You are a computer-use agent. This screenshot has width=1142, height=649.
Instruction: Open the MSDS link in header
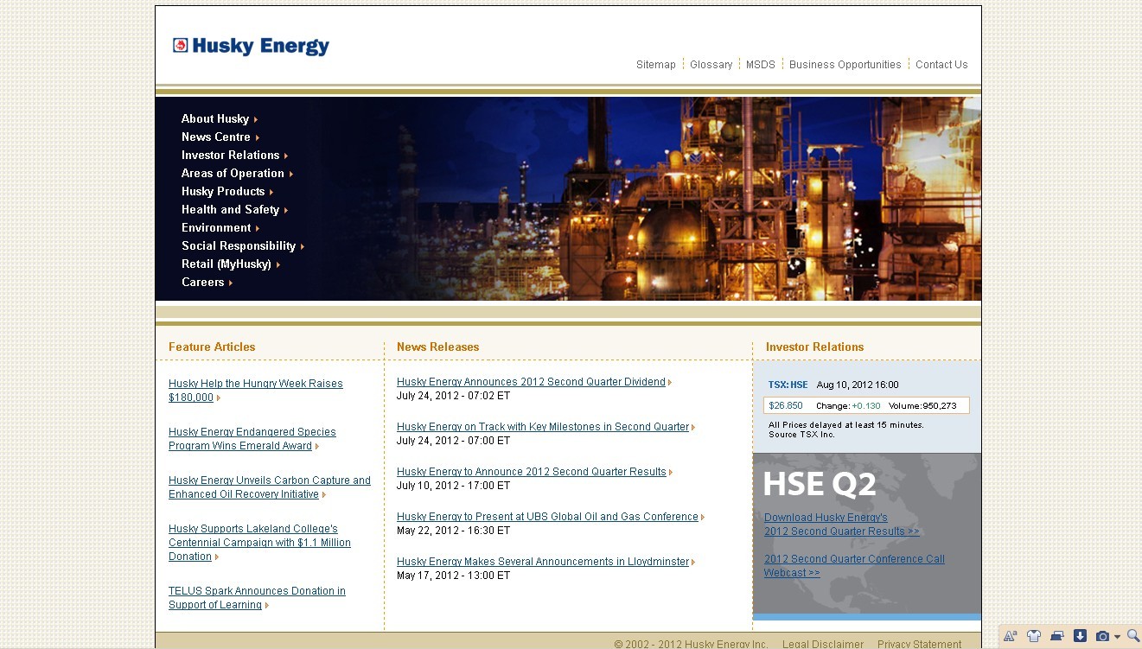pos(761,65)
